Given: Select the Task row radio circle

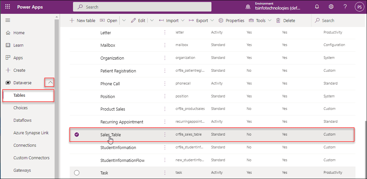Looking at the screenshot, I should tap(77, 173).
